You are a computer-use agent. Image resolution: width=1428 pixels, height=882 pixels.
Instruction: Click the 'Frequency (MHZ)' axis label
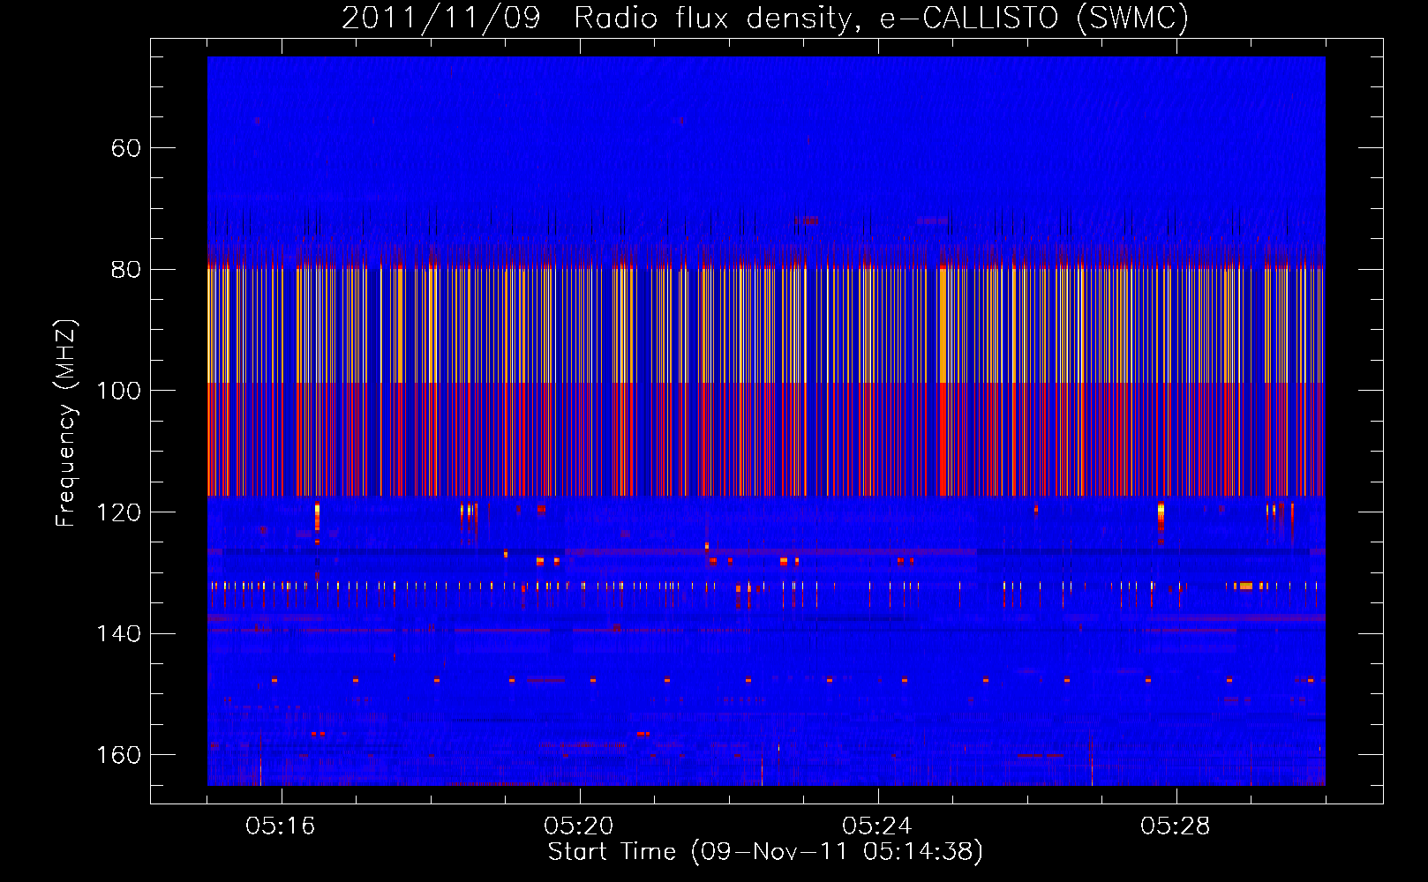66,423
